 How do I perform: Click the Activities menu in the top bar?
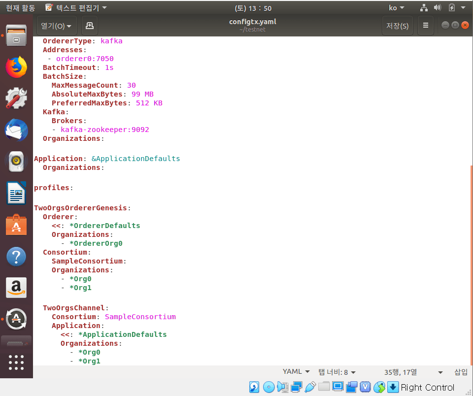20,8
